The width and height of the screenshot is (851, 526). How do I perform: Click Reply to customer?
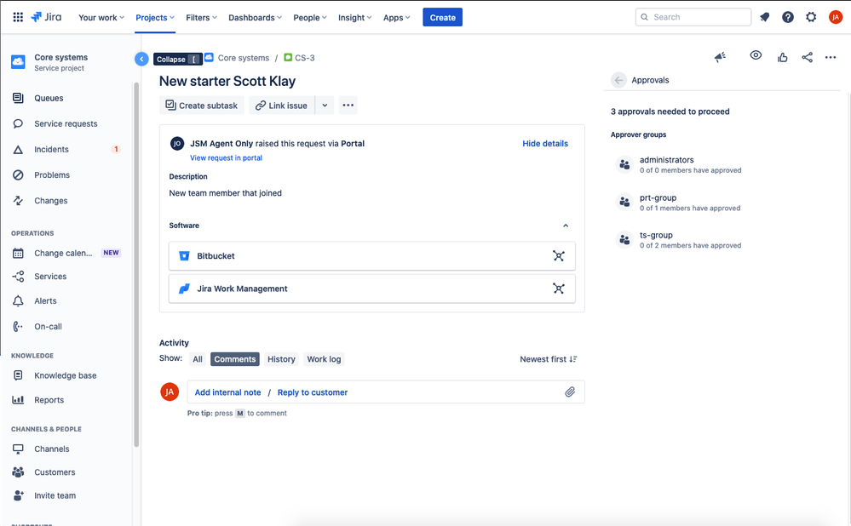point(313,392)
